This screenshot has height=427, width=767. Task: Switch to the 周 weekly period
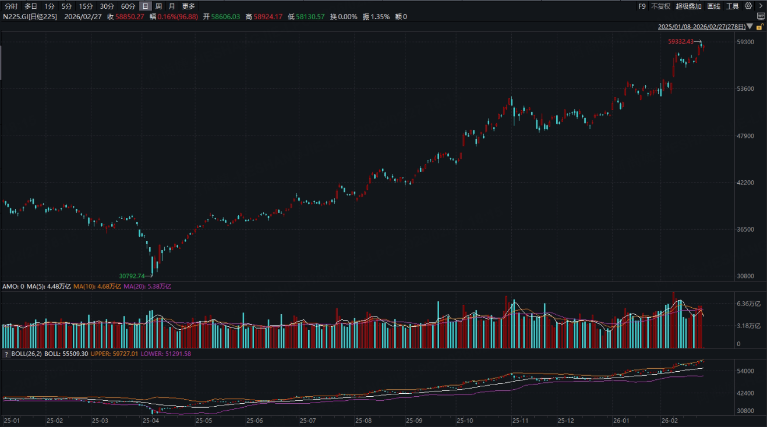tap(158, 6)
